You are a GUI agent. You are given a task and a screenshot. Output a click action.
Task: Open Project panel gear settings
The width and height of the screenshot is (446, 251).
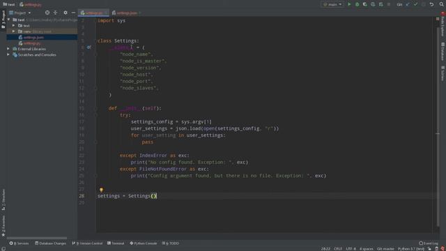66,13
